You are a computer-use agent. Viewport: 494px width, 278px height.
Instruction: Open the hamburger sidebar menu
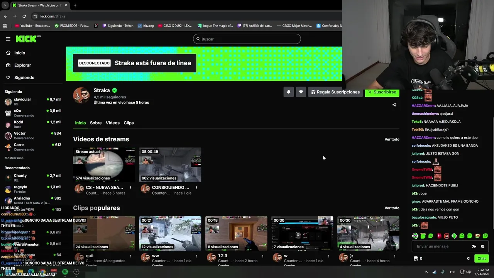[8, 39]
